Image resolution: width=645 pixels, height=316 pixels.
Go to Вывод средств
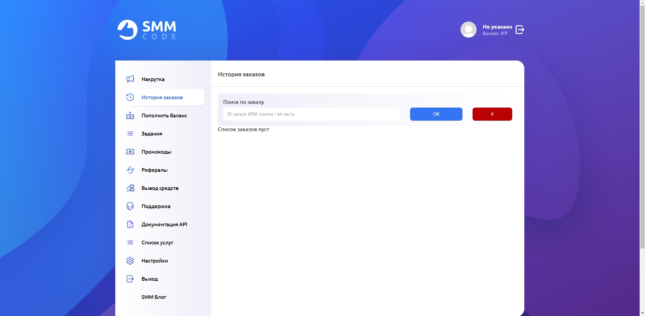tap(163, 188)
